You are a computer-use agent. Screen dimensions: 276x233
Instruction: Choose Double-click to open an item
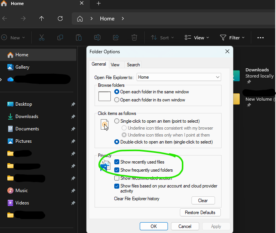tap(164, 142)
